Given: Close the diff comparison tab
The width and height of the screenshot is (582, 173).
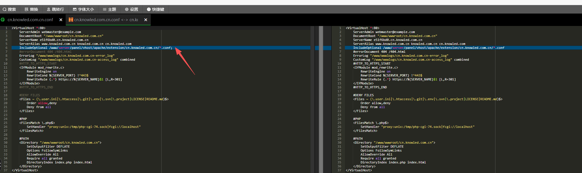Looking at the screenshot, I should coord(146,20).
